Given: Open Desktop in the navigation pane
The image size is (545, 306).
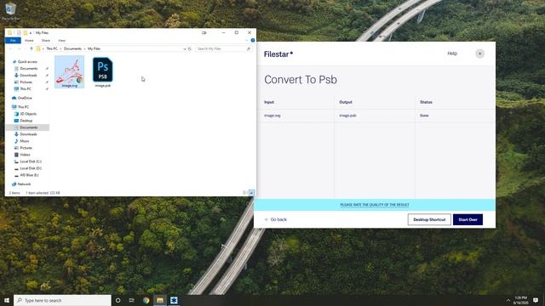Looking at the screenshot, I should click(x=26, y=121).
